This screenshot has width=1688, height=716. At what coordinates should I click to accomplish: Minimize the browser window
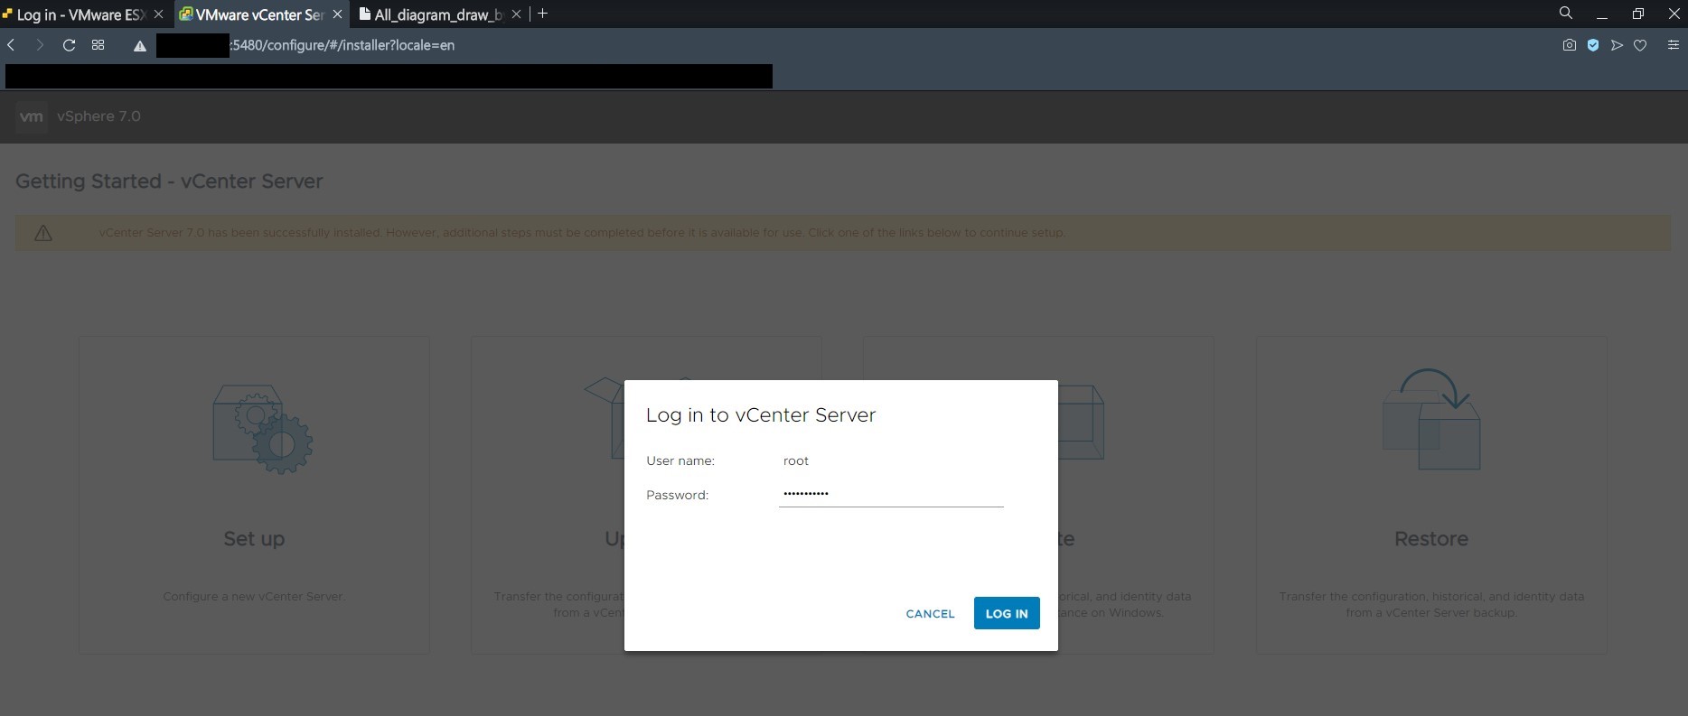pyautogui.click(x=1602, y=14)
